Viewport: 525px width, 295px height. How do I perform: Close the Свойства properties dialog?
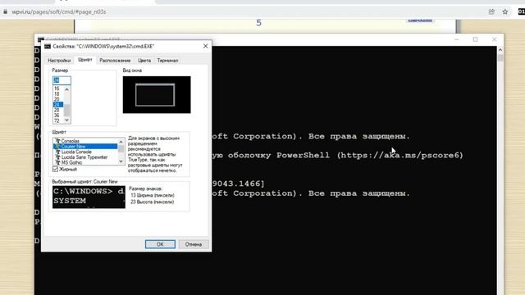(206, 46)
